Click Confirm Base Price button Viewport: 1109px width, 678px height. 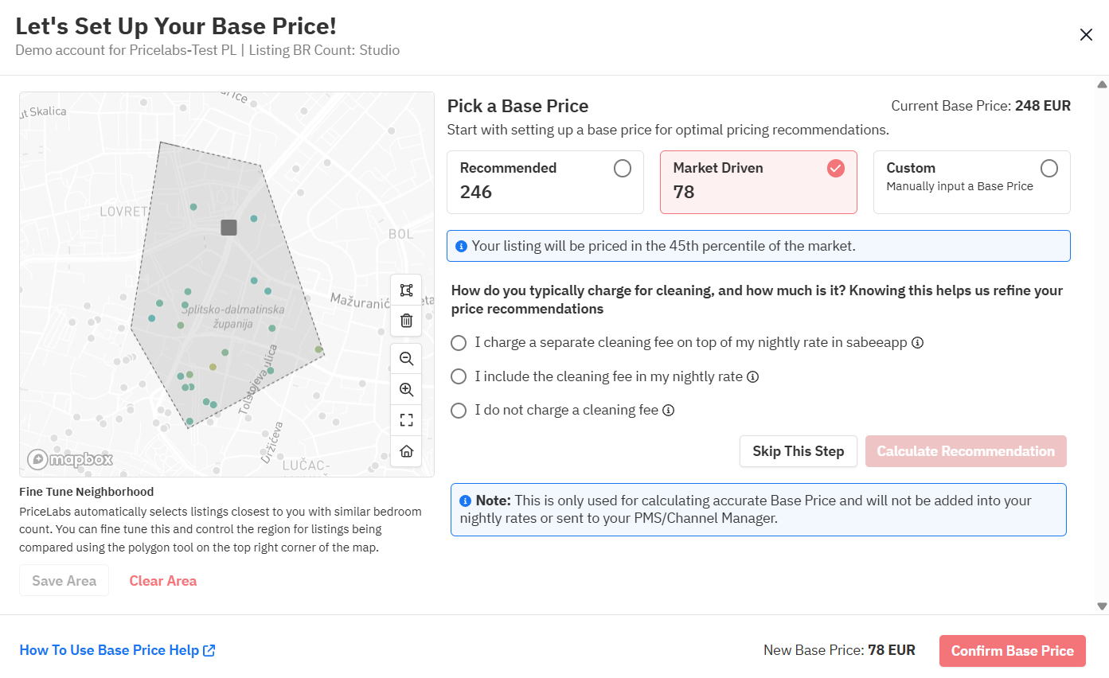[x=1012, y=651]
